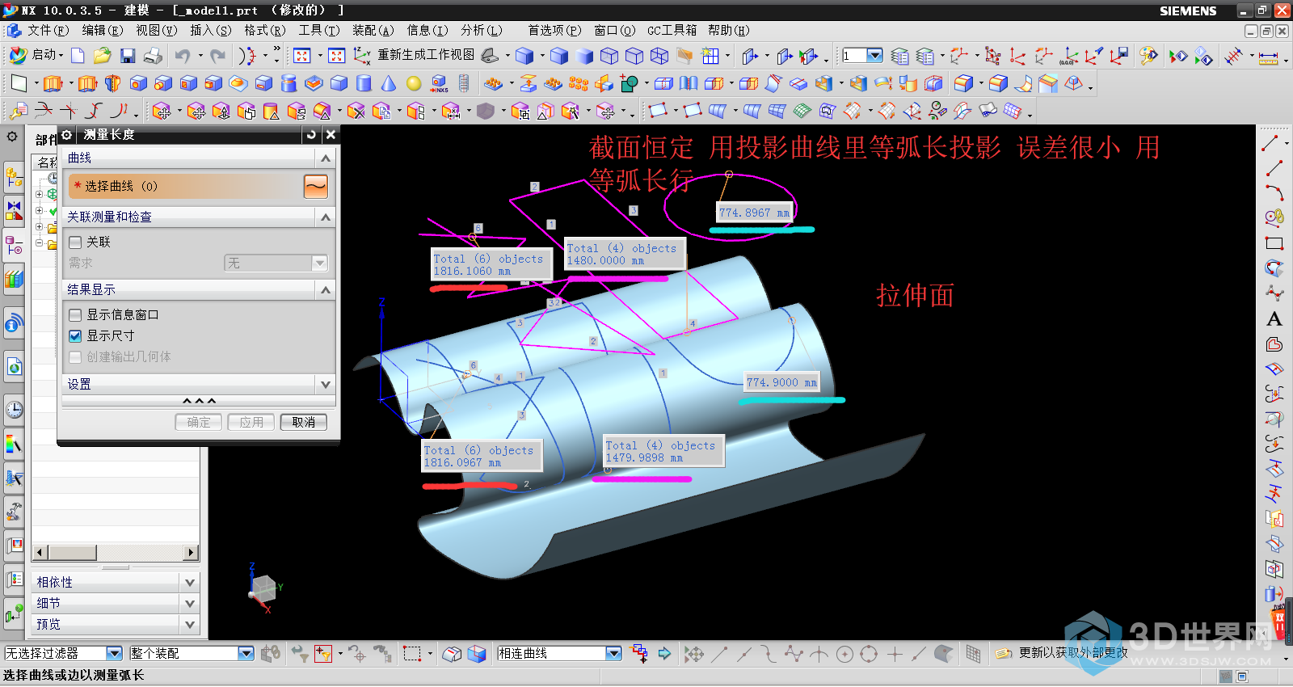Open the 相连曲线 curve rule dropdown
The height and width of the screenshot is (687, 1293).
click(613, 653)
